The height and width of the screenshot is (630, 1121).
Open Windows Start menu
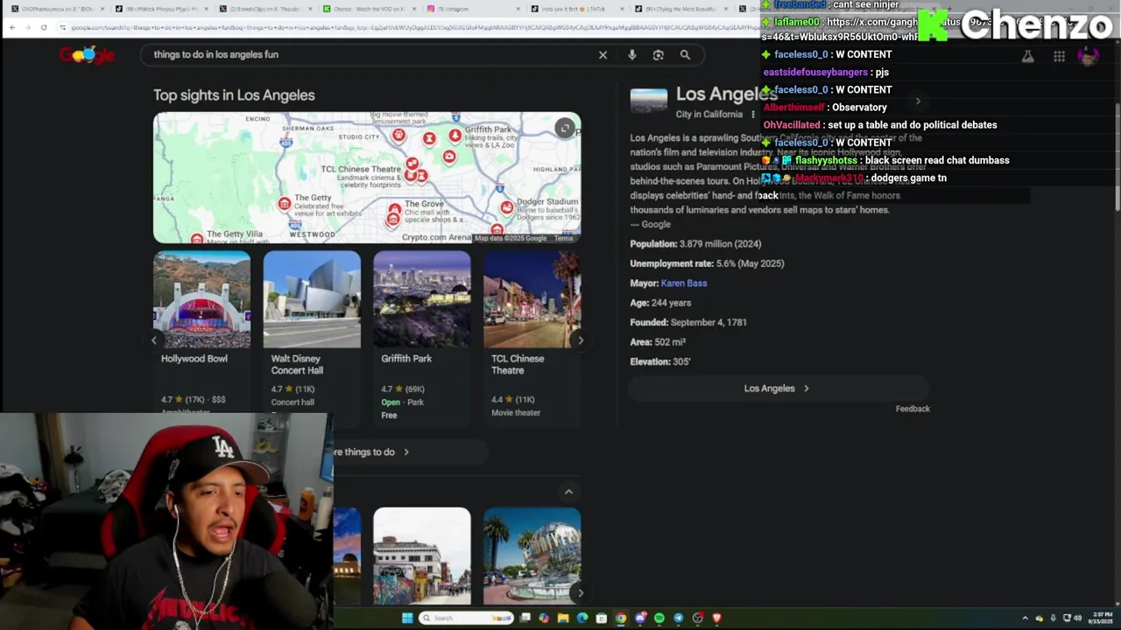(x=407, y=618)
